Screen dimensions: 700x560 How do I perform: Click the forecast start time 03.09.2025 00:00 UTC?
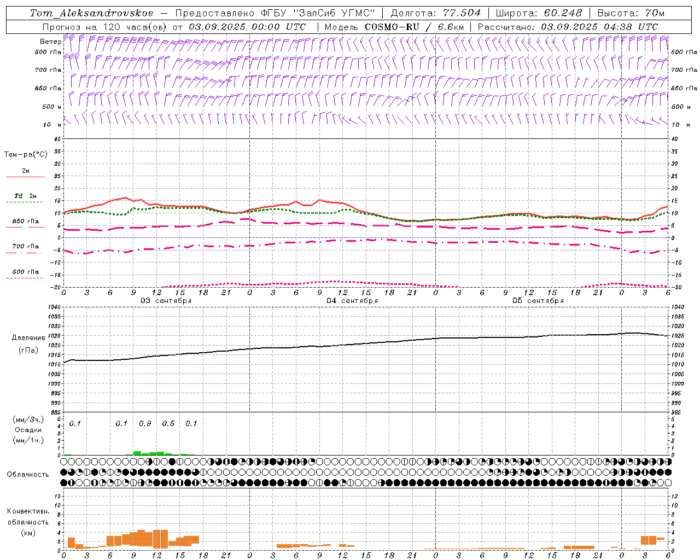point(247,27)
